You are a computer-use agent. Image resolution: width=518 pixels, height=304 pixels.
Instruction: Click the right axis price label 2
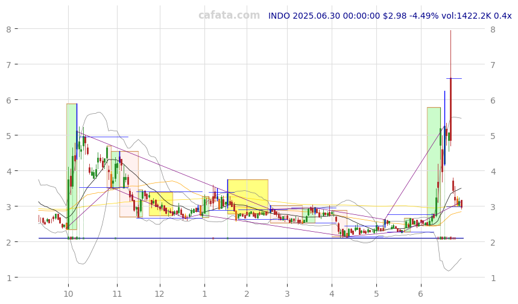pyautogui.click(x=493, y=243)
